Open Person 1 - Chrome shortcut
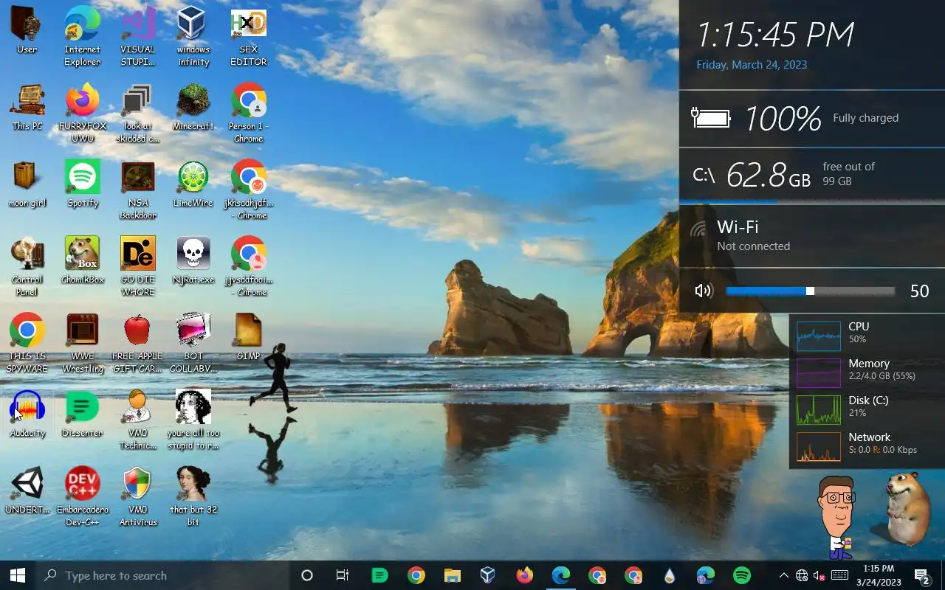Screen dimensions: 945x590 tap(249, 112)
